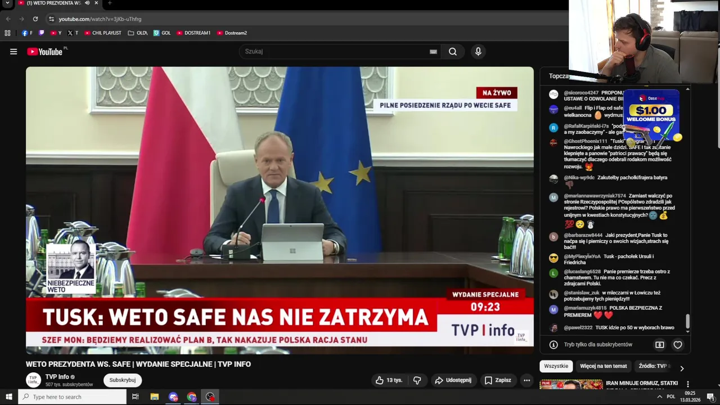Click the Windows taskbar search box
Screen dimensions: 720x405
pyautogui.click(x=72, y=397)
